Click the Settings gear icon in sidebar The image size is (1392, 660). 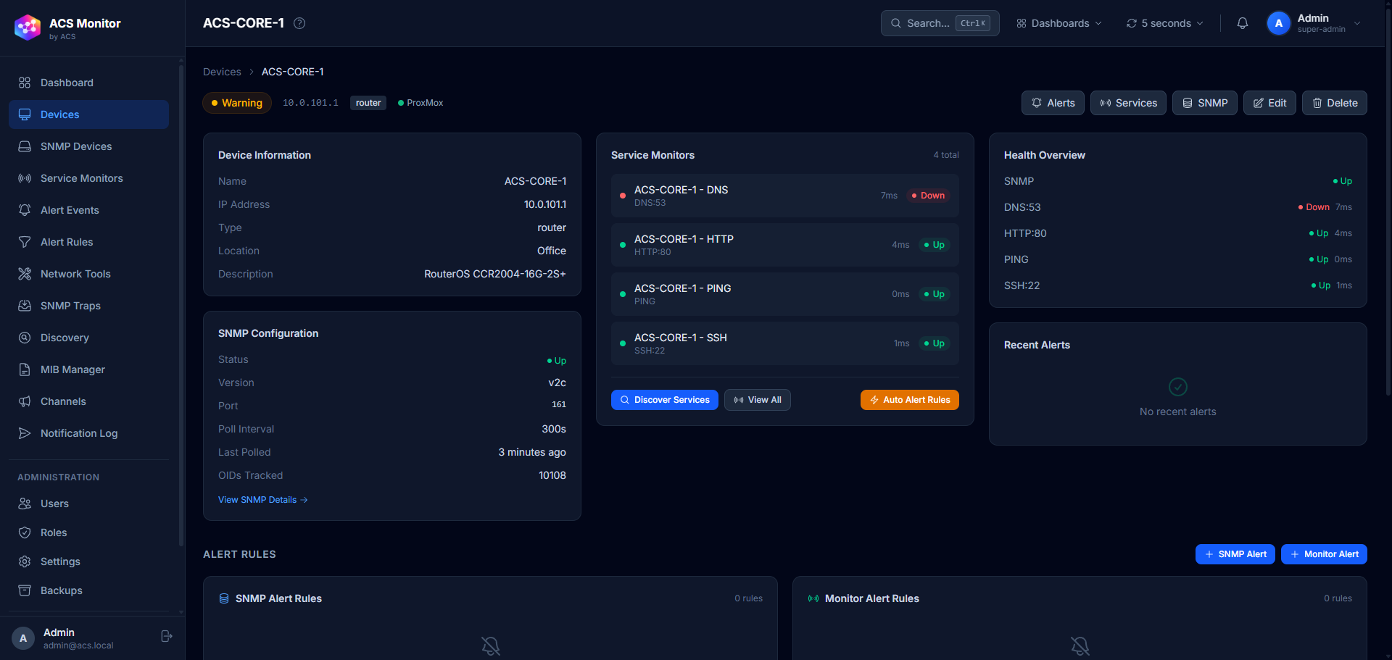pos(25,561)
